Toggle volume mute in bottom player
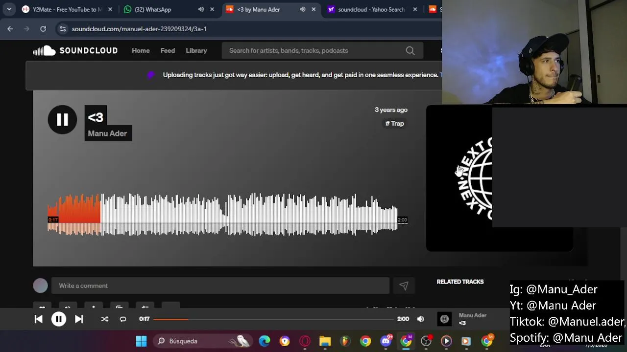 [x=421, y=319]
